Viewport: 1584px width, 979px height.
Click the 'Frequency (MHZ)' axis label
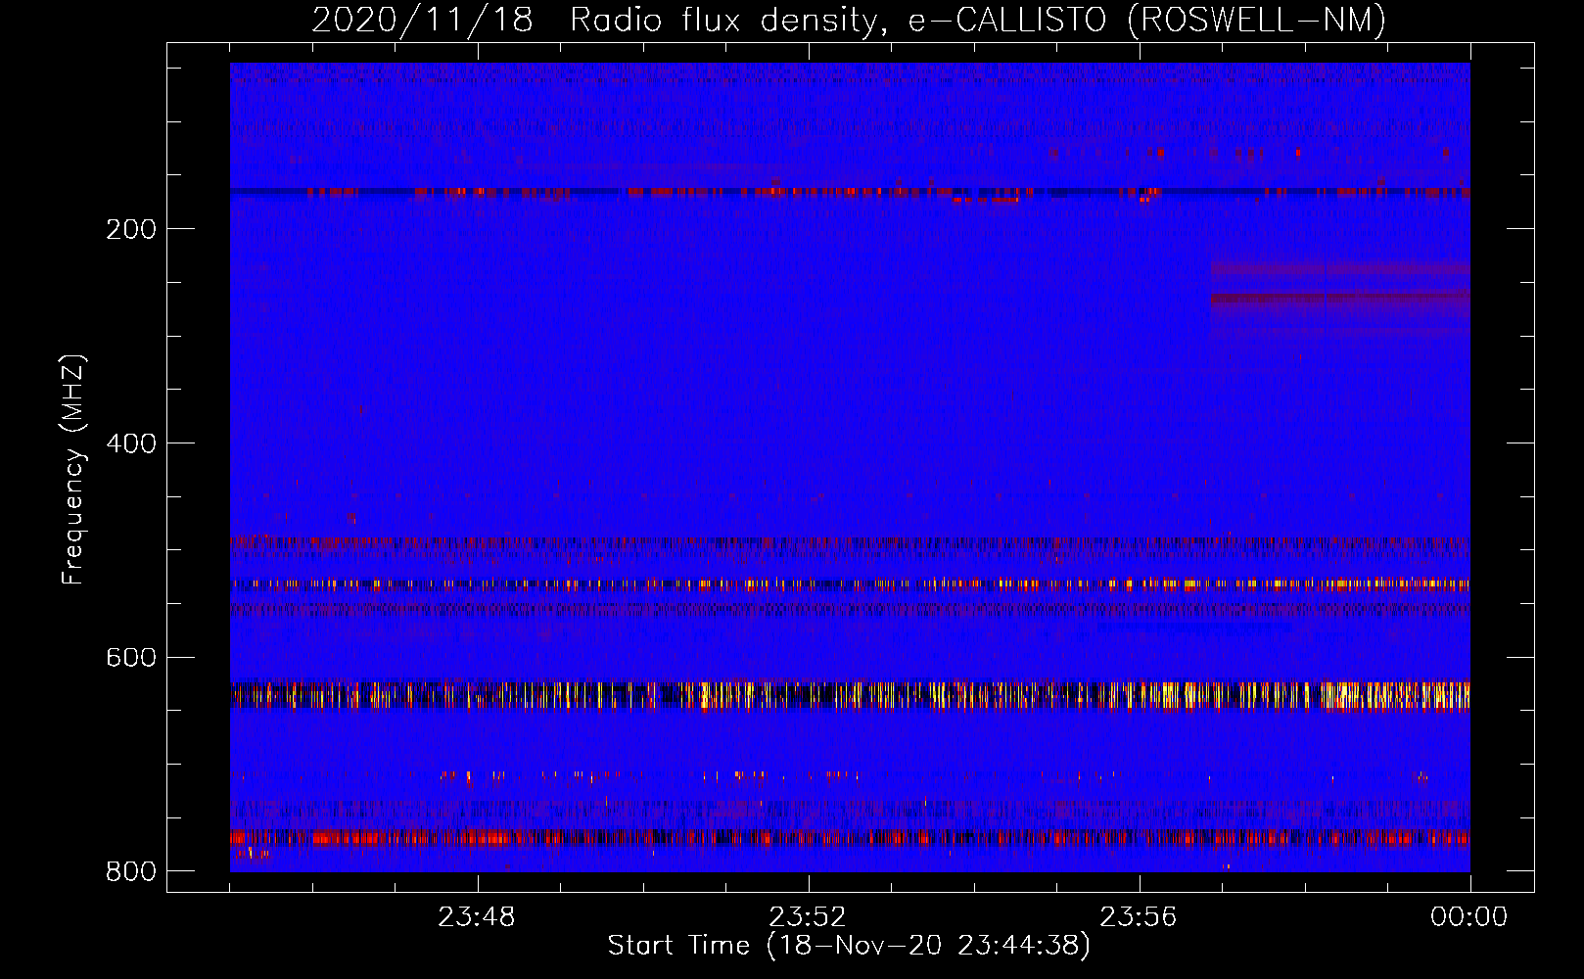point(73,469)
